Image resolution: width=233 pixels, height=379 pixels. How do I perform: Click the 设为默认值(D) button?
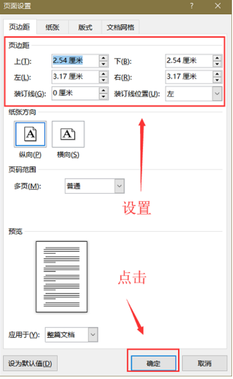30,363
